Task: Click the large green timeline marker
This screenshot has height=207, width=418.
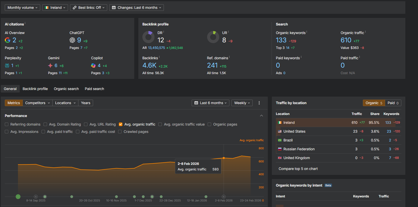Action: (18, 197)
